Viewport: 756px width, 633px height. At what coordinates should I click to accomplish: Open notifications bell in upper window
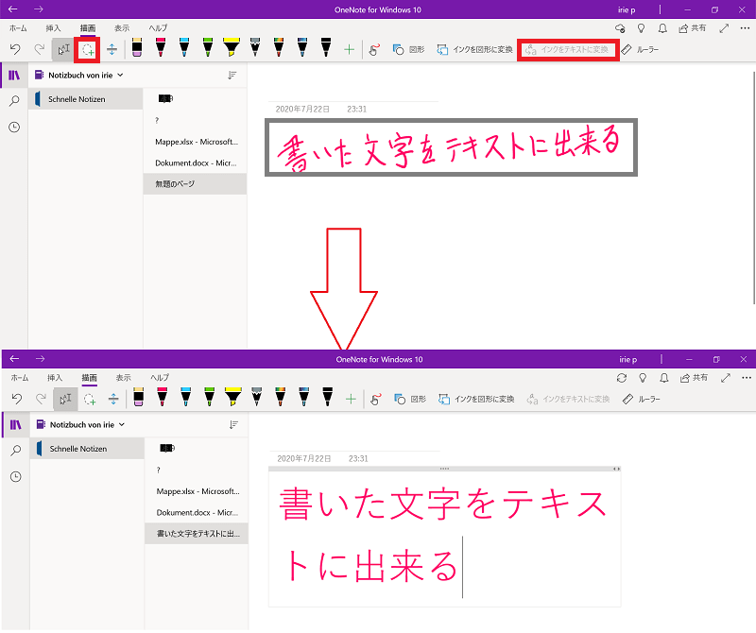pos(663,28)
